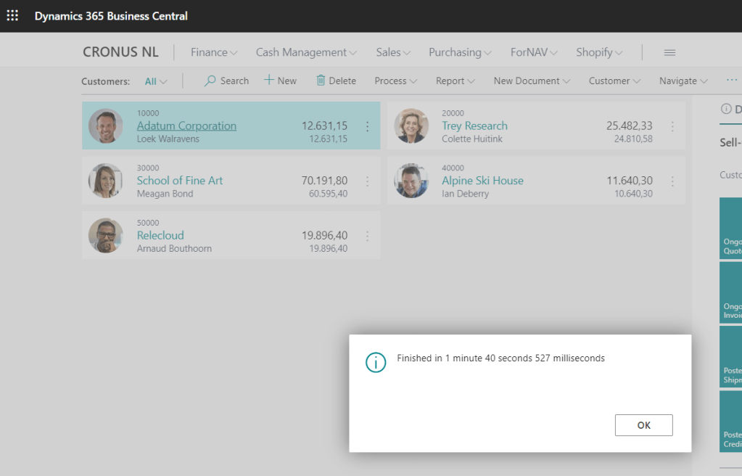742x476 pixels.
Task: Expand the Cash Management dropdown
Action: pyautogui.click(x=306, y=52)
